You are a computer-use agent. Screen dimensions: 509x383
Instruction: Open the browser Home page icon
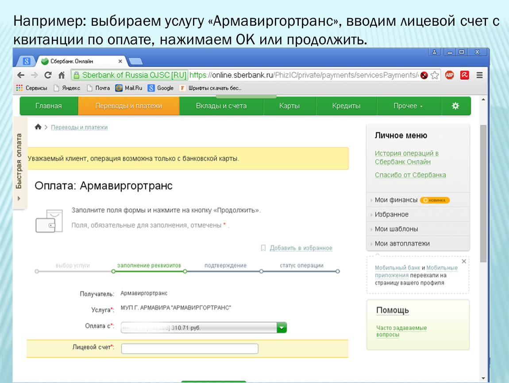[62, 75]
